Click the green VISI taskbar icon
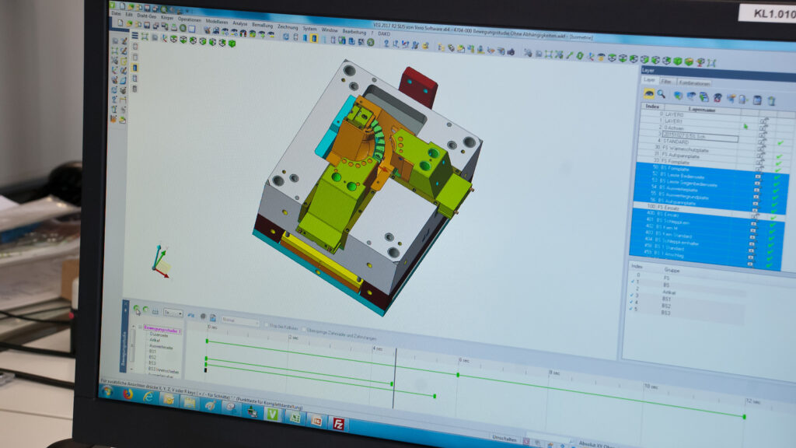The height and width of the screenshot is (448, 796). coord(273,414)
